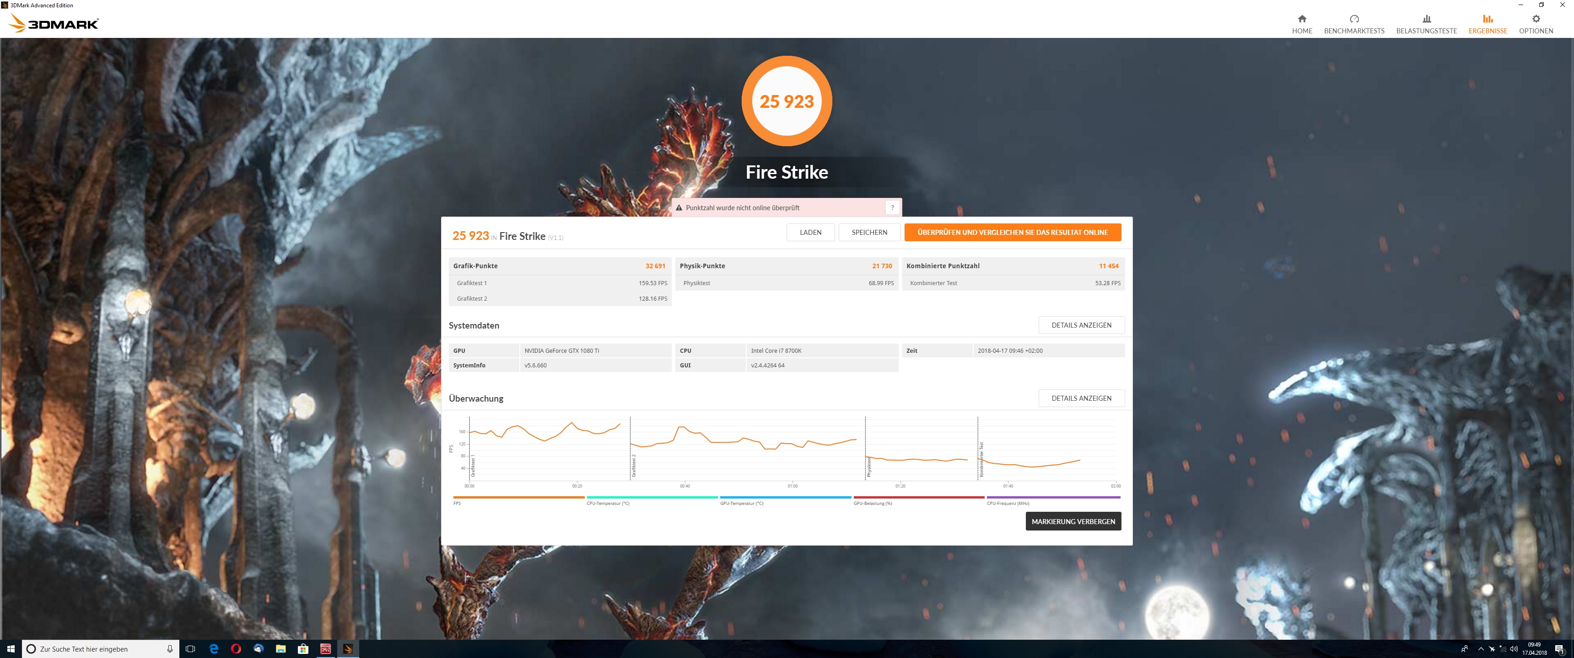Click the orange online compare button
The image size is (1574, 658).
1012,232
